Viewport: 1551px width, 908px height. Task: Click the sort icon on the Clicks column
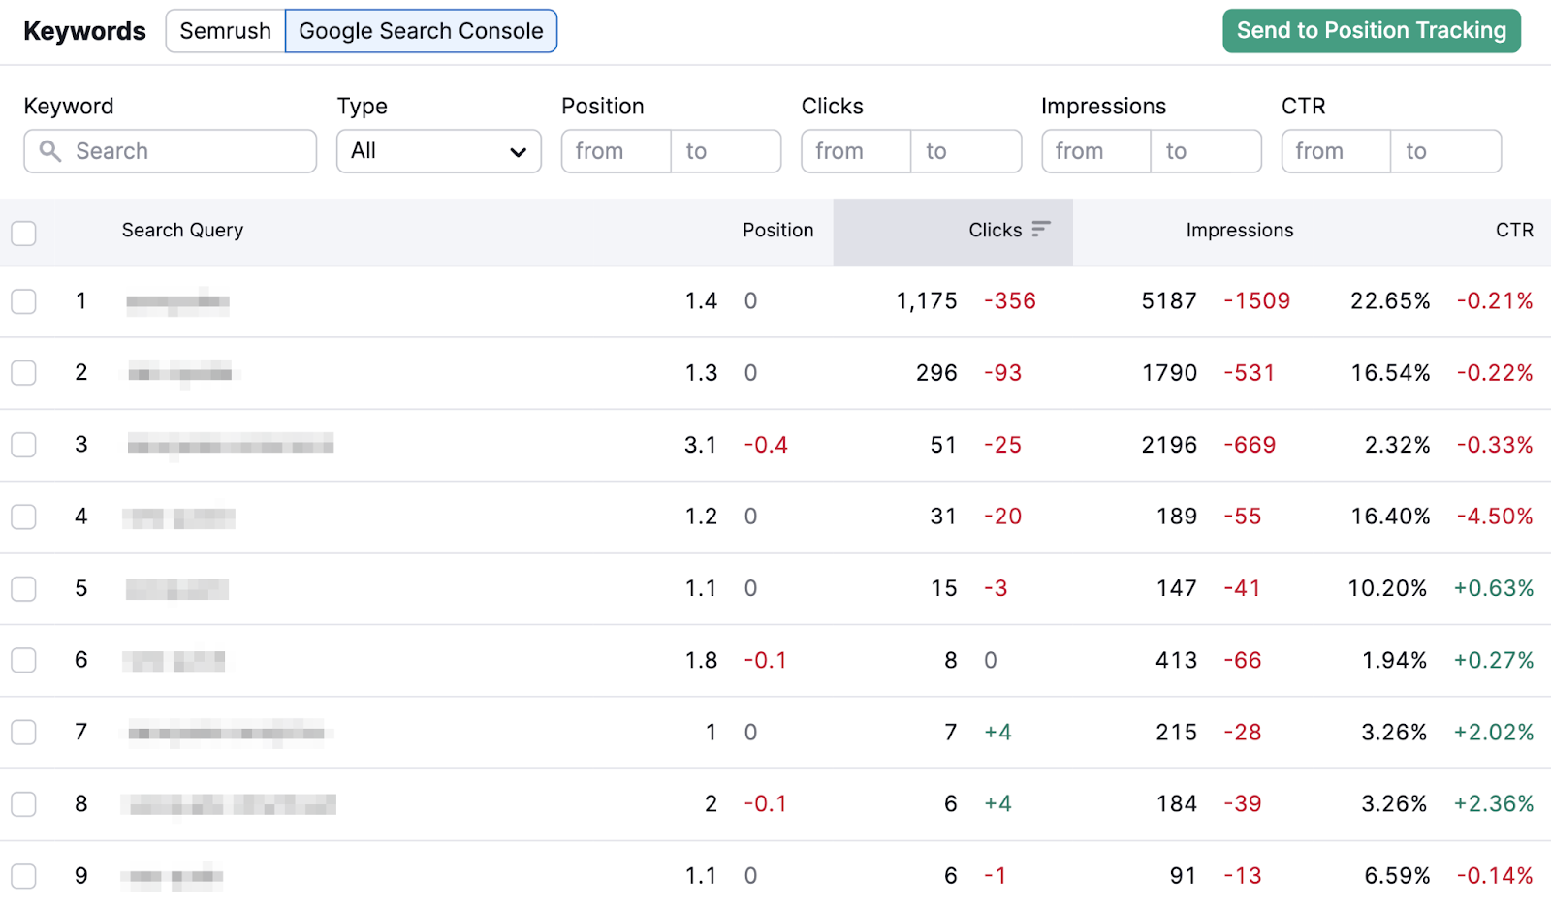click(1041, 230)
